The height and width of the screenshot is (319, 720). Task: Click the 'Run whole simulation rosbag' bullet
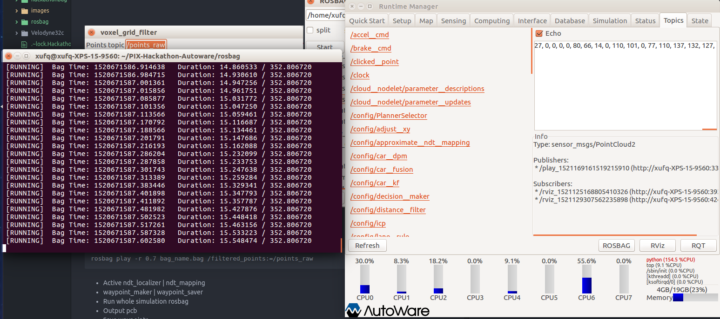(146, 301)
